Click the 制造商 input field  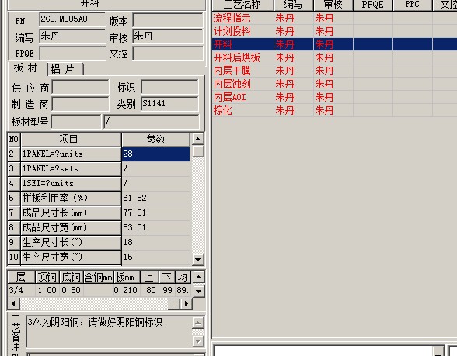pyautogui.click(x=81, y=104)
